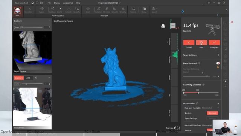The width and height of the screenshot is (241, 136).
Task: Create a new project with the plus icon
Action: [x=37, y=3]
